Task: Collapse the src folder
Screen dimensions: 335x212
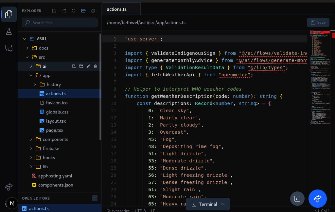Action: [x=42, y=57]
